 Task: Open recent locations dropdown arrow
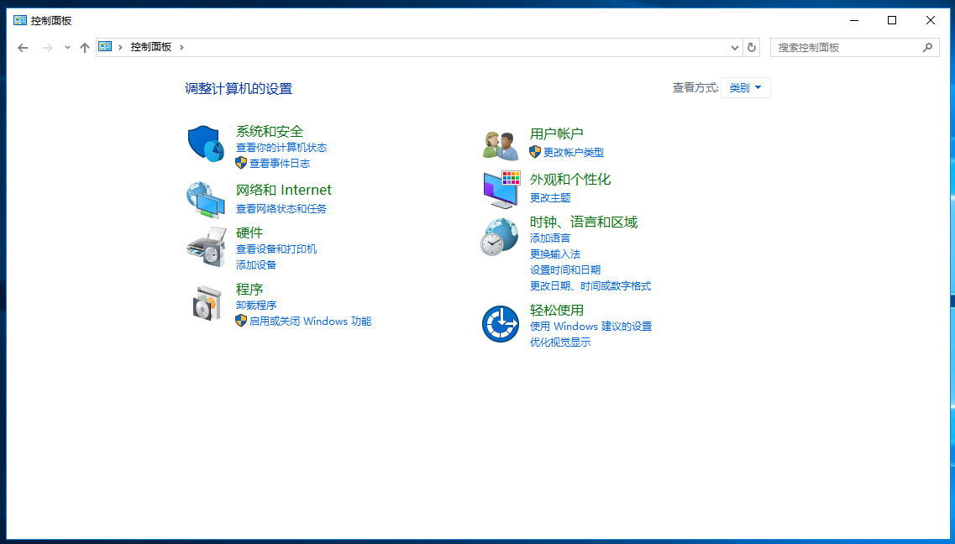coord(67,48)
